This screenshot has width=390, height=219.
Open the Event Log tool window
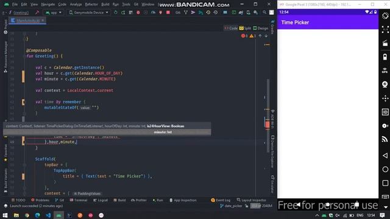[x=221, y=200]
